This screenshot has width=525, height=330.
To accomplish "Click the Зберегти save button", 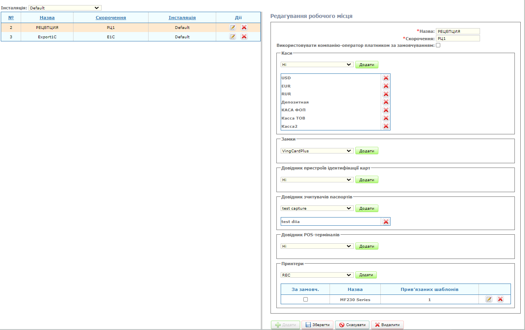I will (x=318, y=325).
